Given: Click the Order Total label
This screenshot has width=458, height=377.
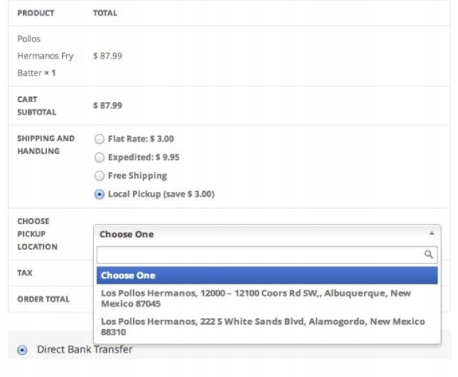Looking at the screenshot, I should point(39,298).
